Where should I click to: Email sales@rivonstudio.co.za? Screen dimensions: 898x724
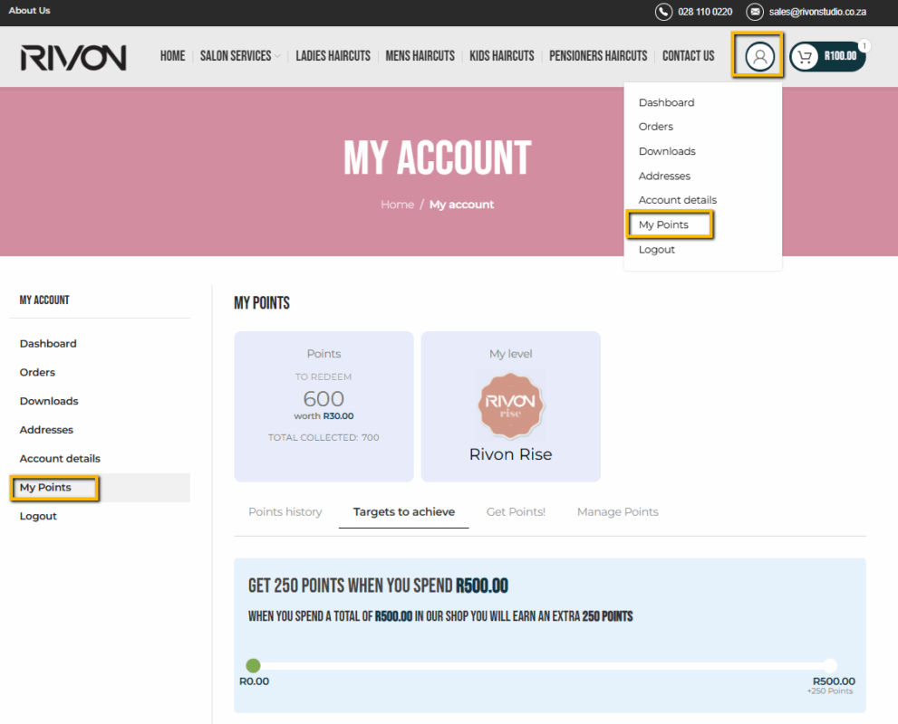(x=817, y=12)
